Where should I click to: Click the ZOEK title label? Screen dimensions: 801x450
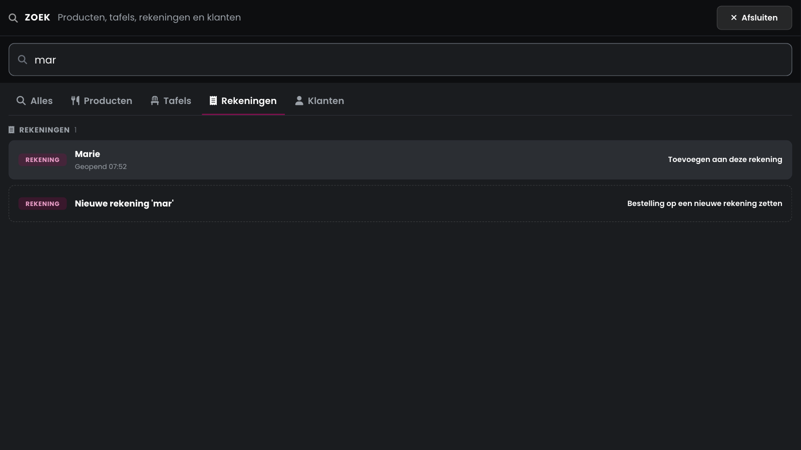38,17
